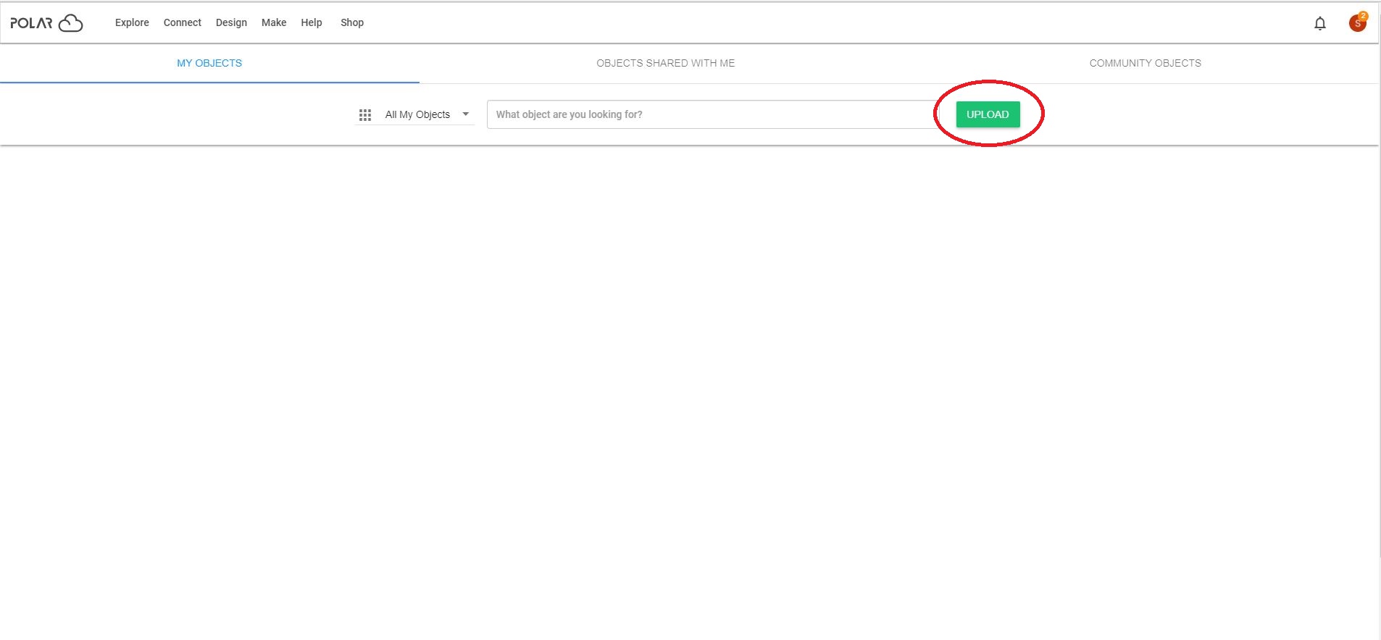Screen dimensions: 1381x640
Task: Click the notification count badge
Action: pos(1363,16)
